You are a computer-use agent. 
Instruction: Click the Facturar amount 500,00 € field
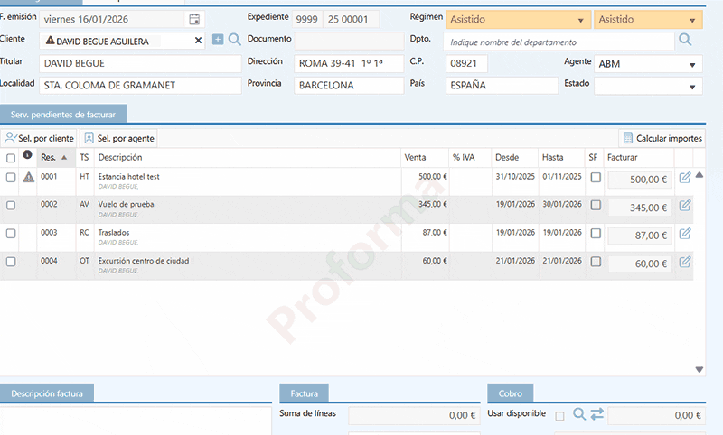point(640,180)
